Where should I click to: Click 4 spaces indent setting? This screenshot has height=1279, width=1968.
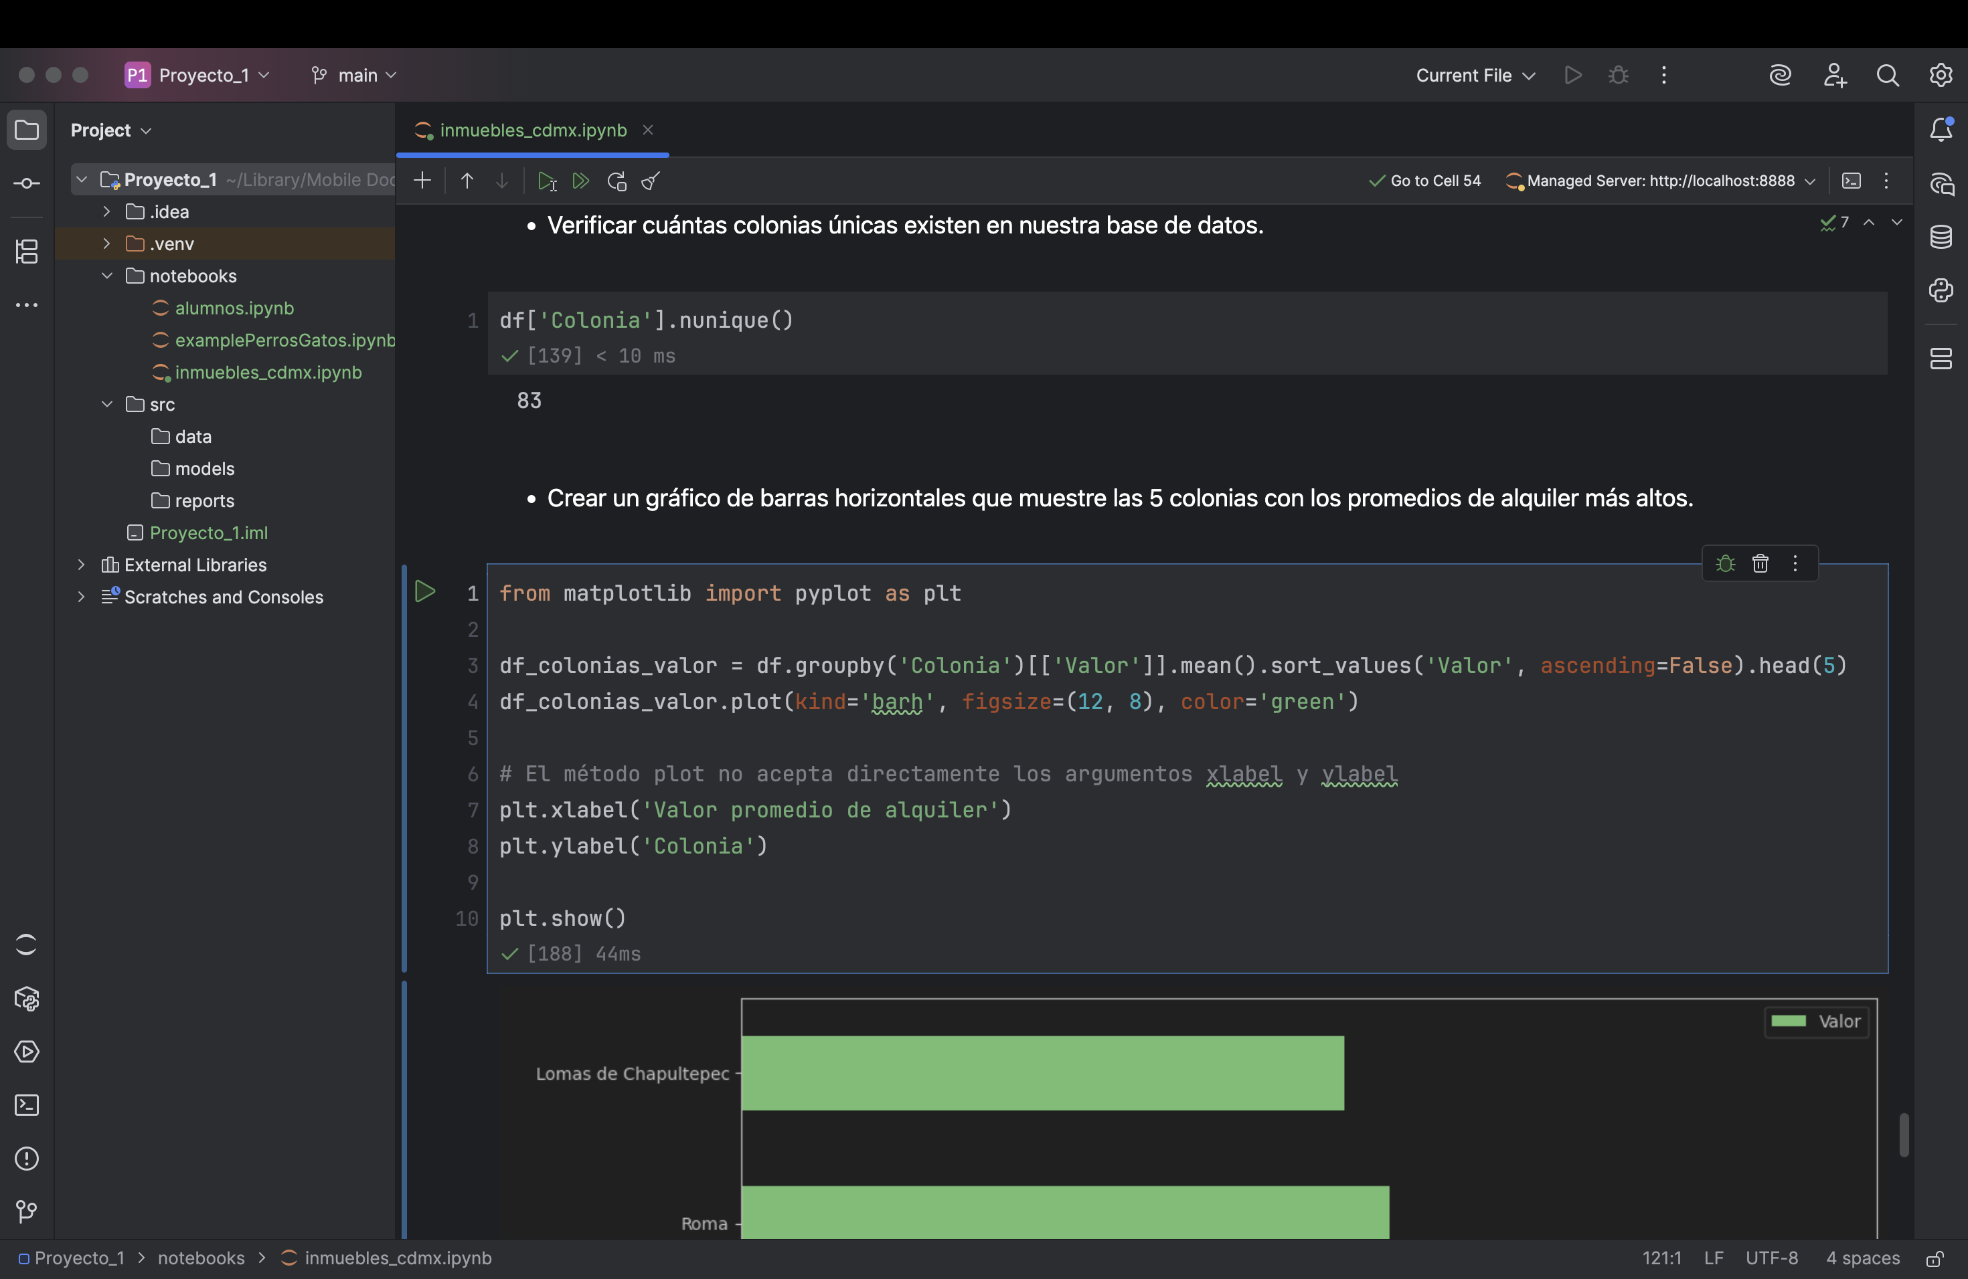[1863, 1258]
